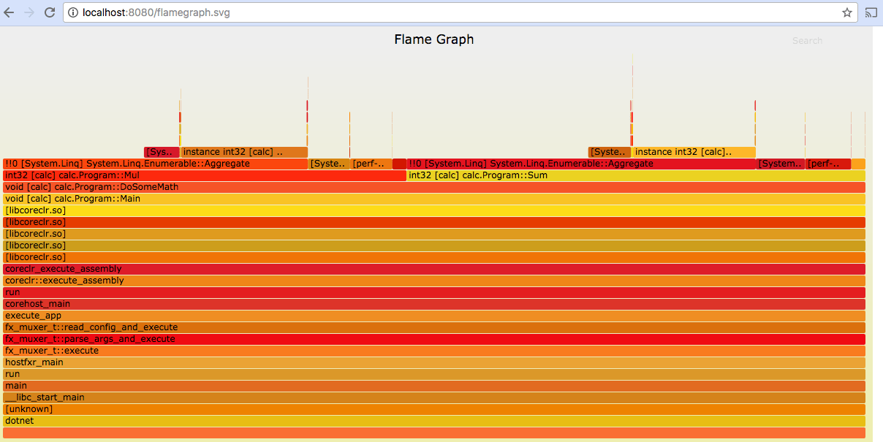Select the run frame above corehost_main
Image resolution: width=883 pixels, height=442 pixels.
tap(434, 292)
